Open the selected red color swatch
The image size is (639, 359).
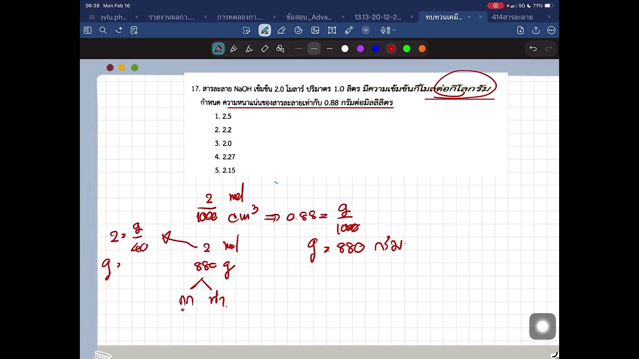click(391, 48)
